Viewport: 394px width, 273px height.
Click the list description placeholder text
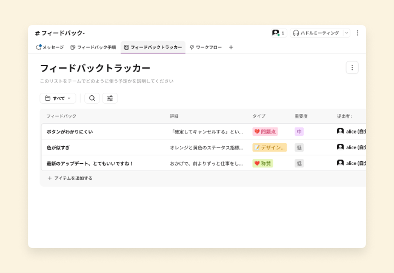click(x=106, y=81)
